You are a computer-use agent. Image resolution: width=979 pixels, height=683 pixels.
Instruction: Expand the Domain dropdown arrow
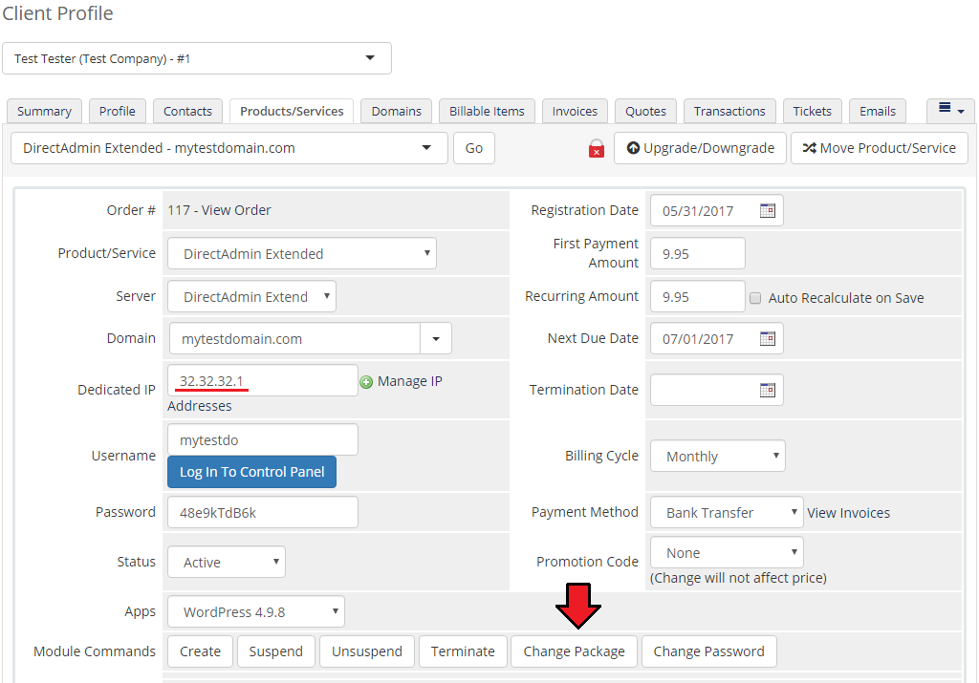pos(436,339)
